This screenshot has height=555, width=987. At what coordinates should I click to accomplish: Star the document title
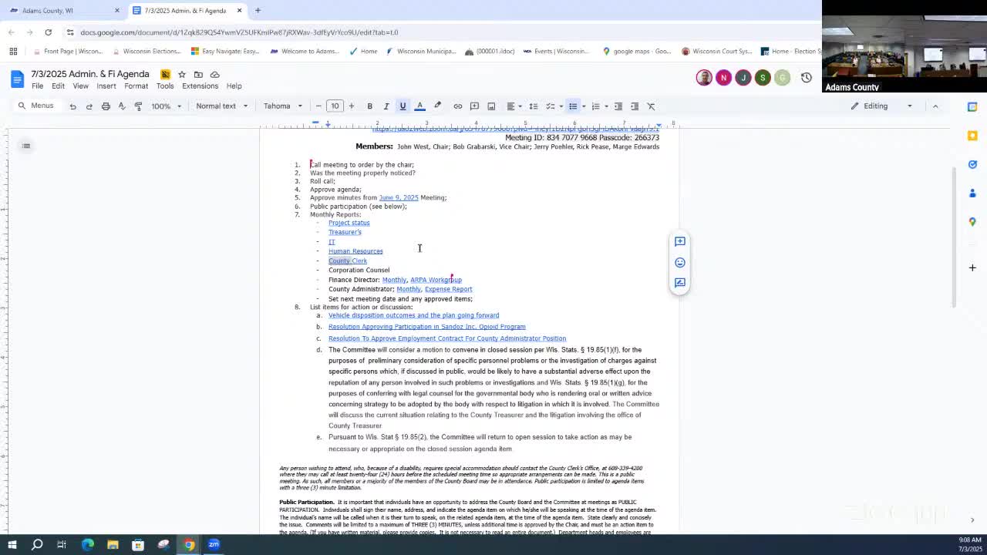coord(182,75)
